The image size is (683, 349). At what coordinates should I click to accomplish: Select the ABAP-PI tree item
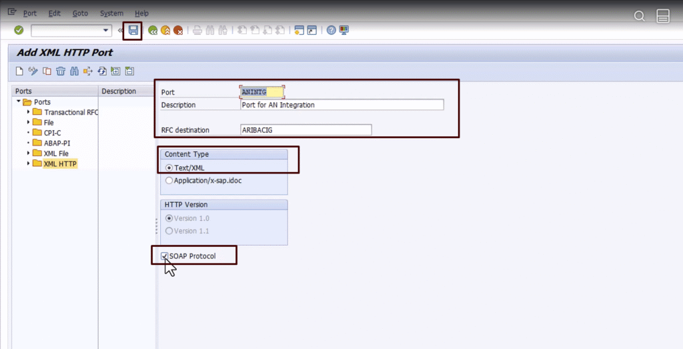[57, 143]
